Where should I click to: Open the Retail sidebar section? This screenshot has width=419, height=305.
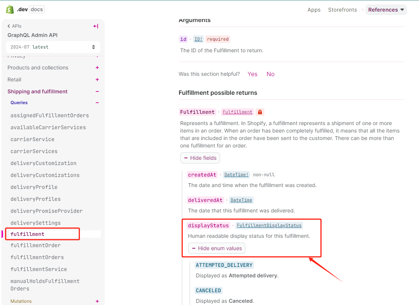click(x=15, y=80)
